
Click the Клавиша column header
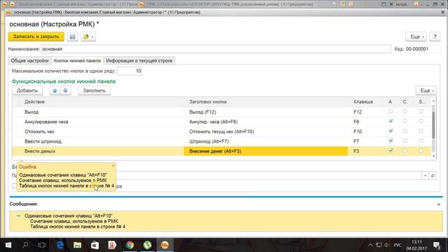click(363, 101)
